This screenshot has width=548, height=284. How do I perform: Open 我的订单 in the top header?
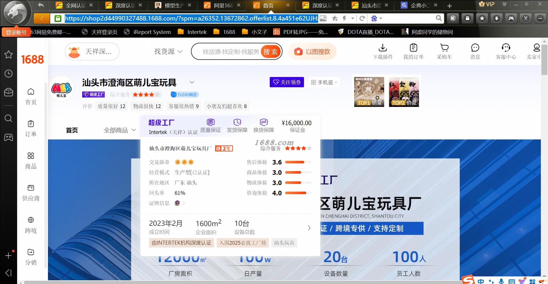413,52
